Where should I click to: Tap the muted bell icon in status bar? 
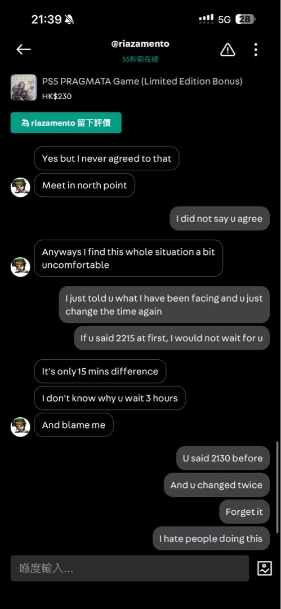pyautogui.click(x=69, y=19)
